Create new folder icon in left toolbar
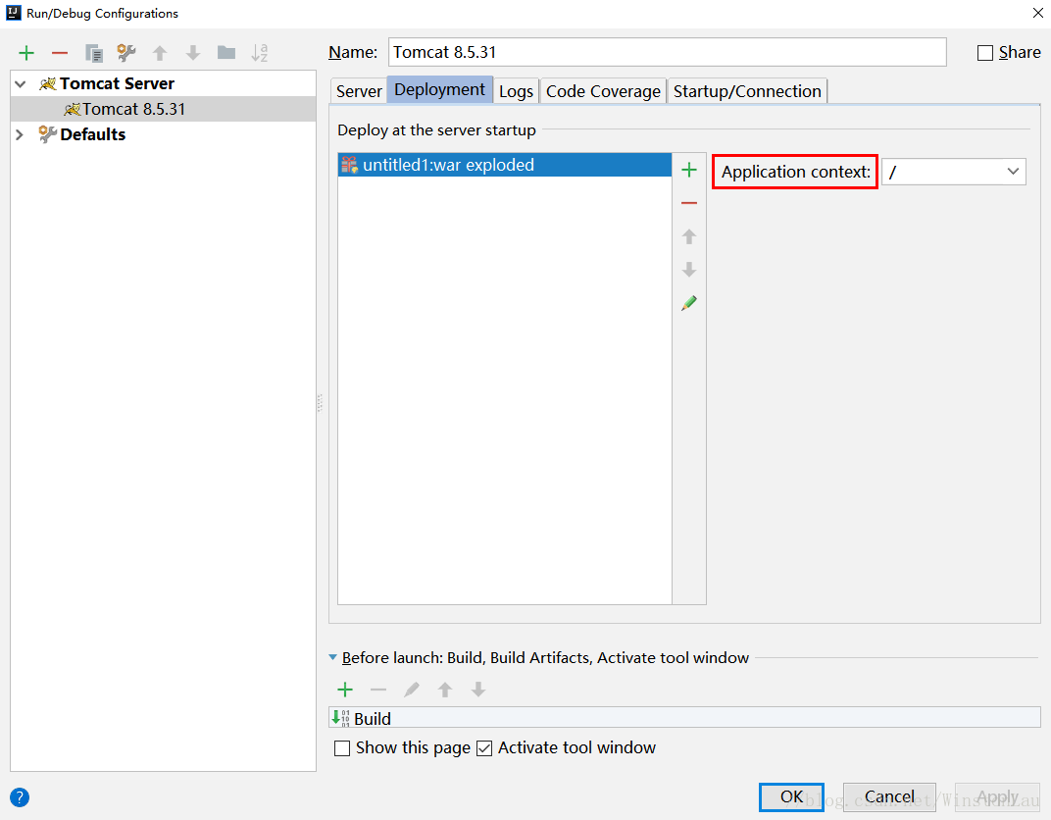 [226, 52]
